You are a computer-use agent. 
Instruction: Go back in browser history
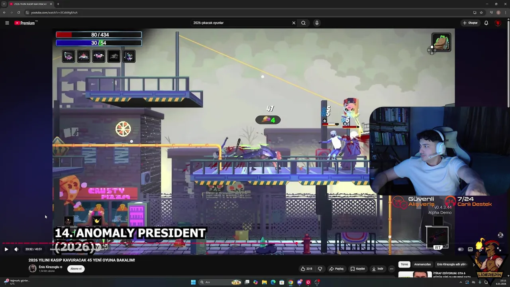tap(4, 12)
